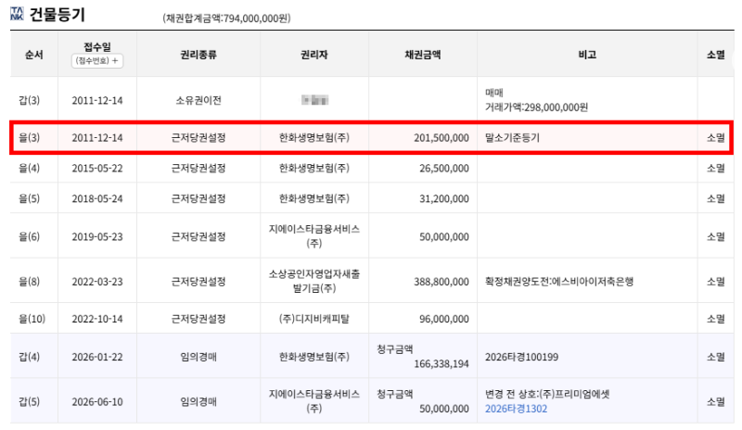Viewport: 742px width, 430px height.
Task: Click the 2019-05-23 receipt date
Action: [x=97, y=236]
